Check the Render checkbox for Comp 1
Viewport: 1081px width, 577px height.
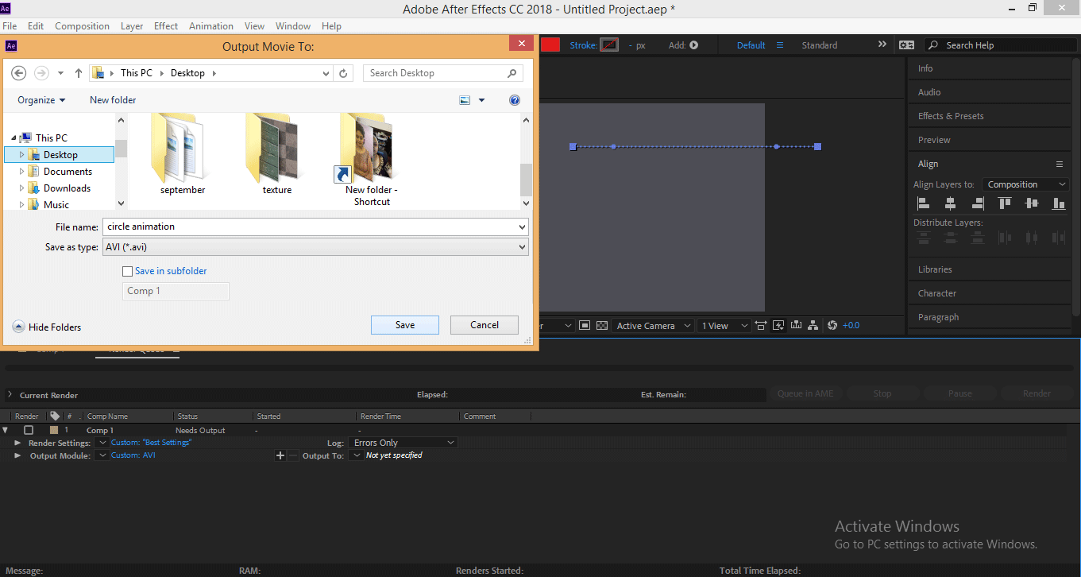pyautogui.click(x=29, y=430)
